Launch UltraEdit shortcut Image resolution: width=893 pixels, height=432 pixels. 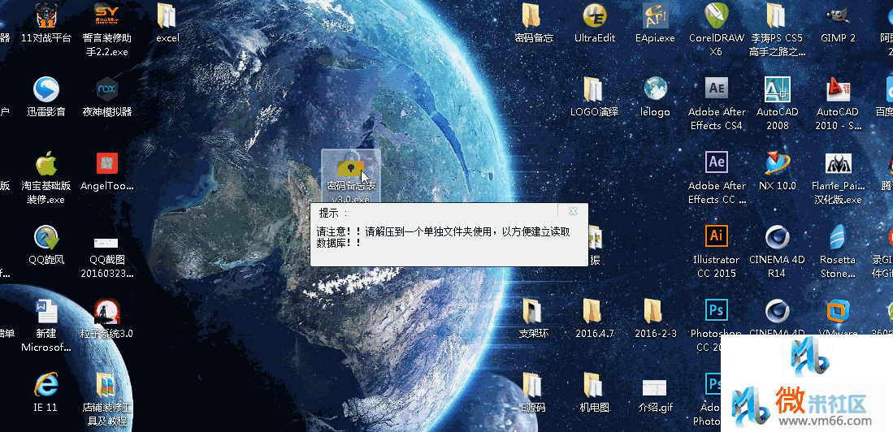[595, 24]
